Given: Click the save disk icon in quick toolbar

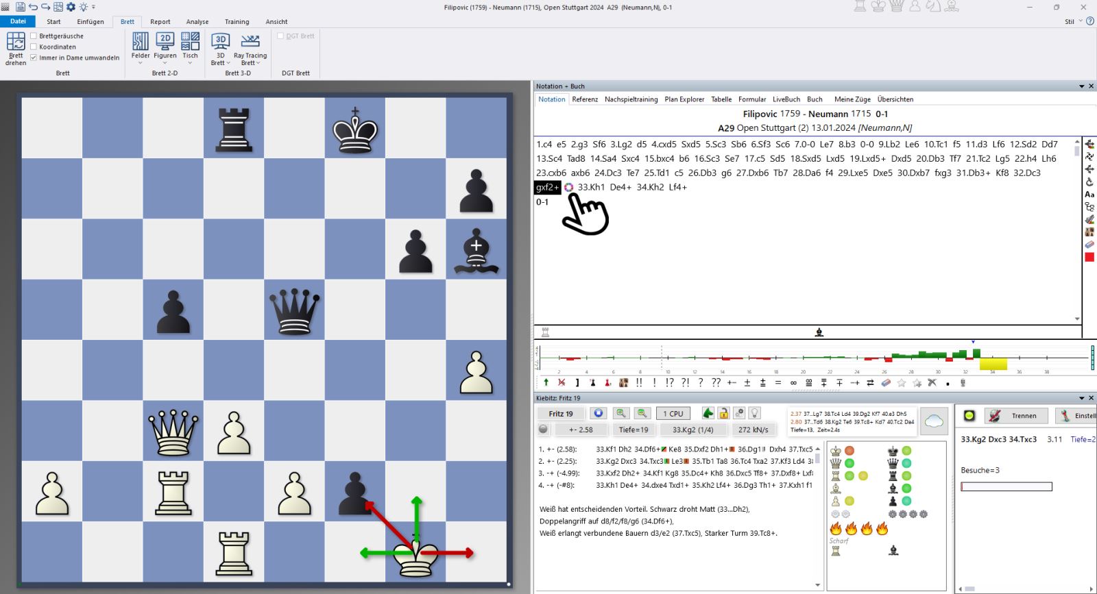Looking at the screenshot, I should (x=21, y=7).
